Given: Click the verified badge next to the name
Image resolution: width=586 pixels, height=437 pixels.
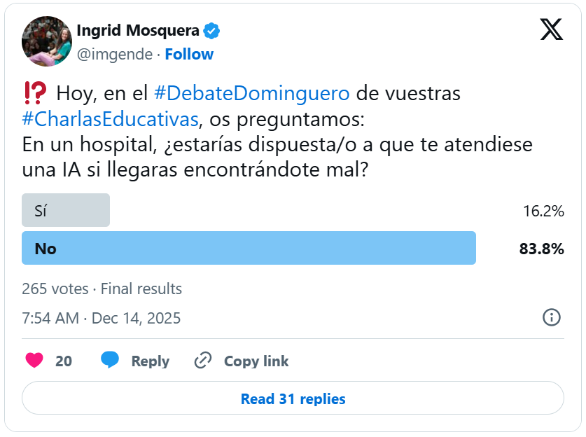Looking at the screenshot, I should pyautogui.click(x=212, y=31).
